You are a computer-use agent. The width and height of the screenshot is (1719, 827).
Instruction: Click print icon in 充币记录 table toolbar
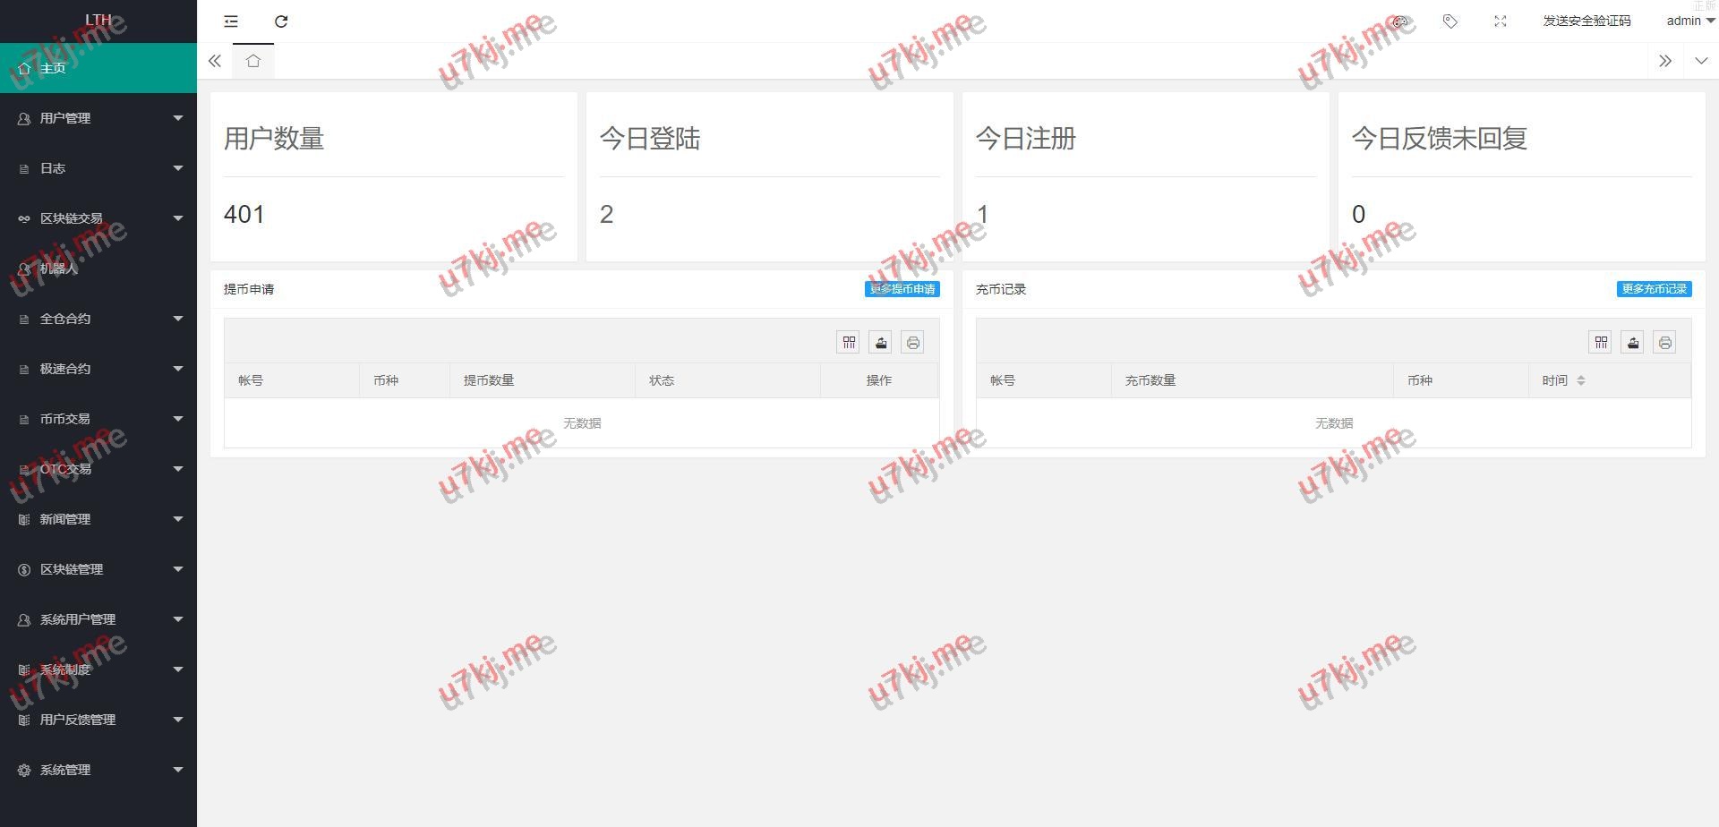tap(1664, 343)
